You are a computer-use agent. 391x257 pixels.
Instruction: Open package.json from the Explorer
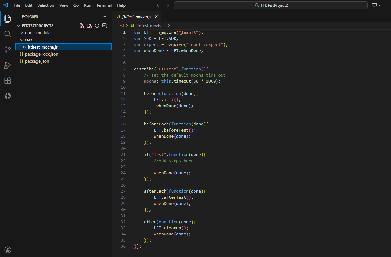point(37,61)
